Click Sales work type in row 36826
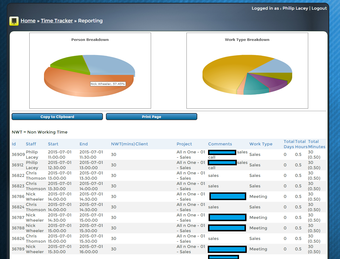Image resolution: width=340 pixels, height=259 pixels. click(255, 239)
